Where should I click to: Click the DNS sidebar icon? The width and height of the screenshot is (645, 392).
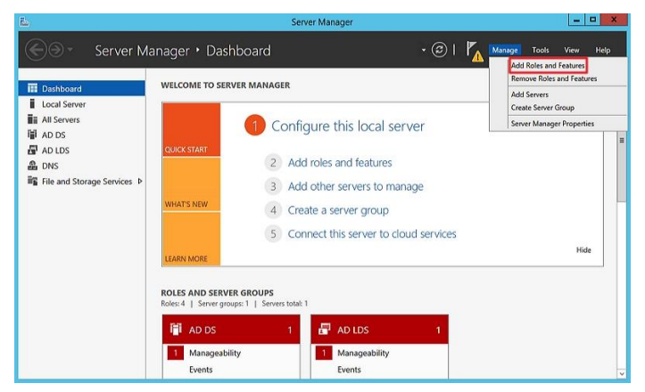[x=32, y=166]
